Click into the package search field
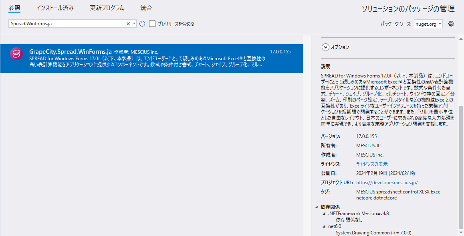The width and height of the screenshot is (464, 236). pos(66,24)
